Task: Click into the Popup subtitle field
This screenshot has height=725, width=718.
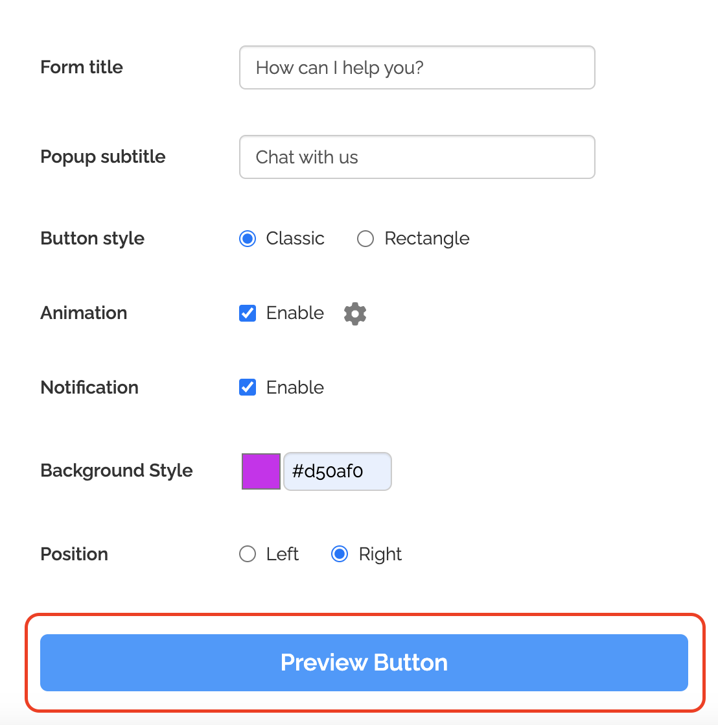Action: click(x=417, y=157)
